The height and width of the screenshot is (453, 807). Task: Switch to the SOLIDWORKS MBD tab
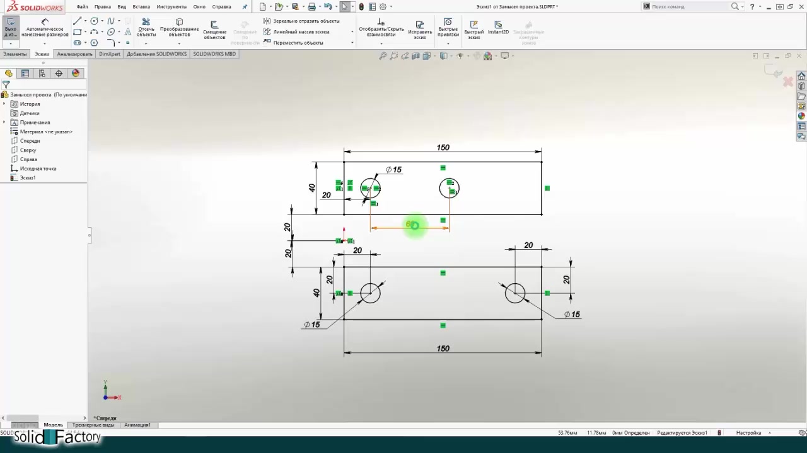click(214, 54)
